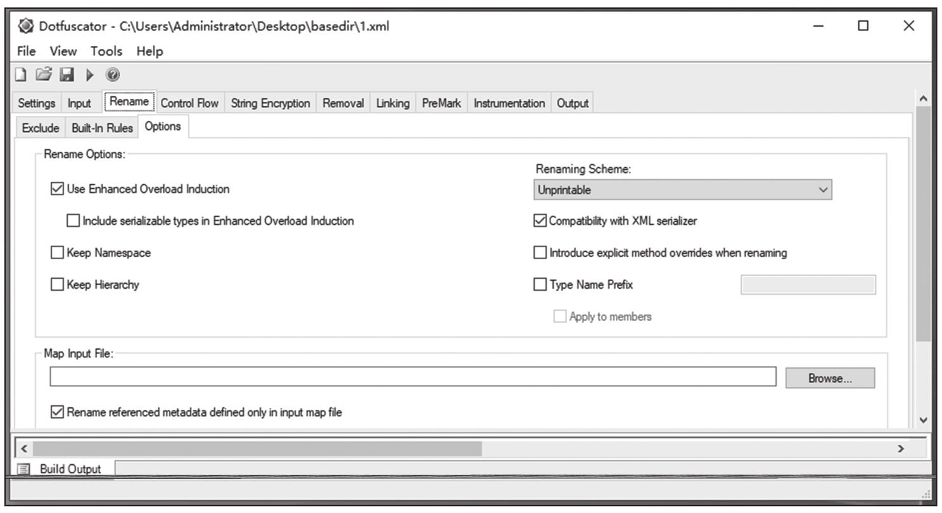Maximize the Dotfuscator window
Image resolution: width=942 pixels, height=513 pixels.
(863, 26)
